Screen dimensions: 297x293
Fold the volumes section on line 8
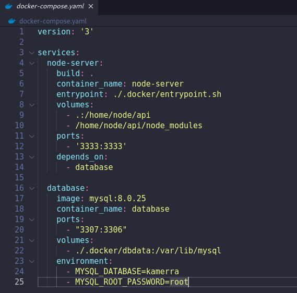coord(32,105)
